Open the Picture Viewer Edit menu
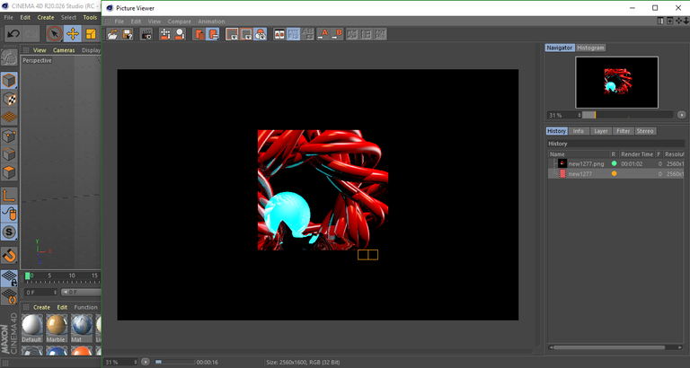This screenshot has height=368, width=690. tap(136, 22)
